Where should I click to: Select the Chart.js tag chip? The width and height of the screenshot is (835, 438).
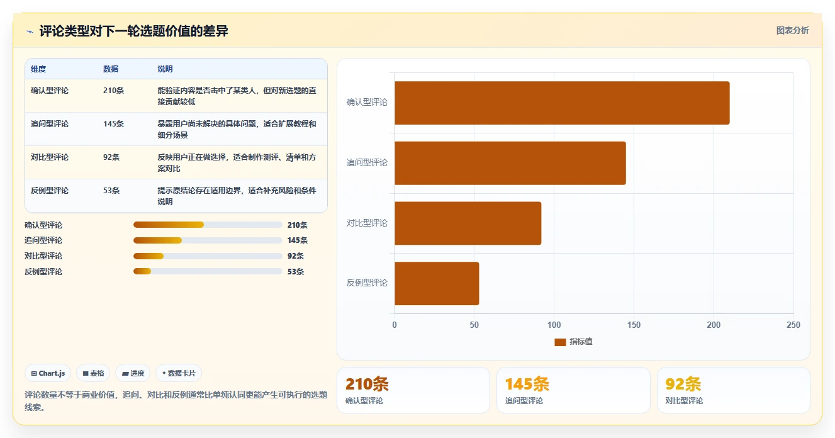coord(48,373)
